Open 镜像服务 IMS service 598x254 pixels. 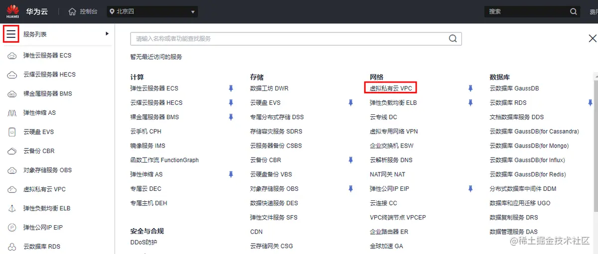[x=148, y=146]
